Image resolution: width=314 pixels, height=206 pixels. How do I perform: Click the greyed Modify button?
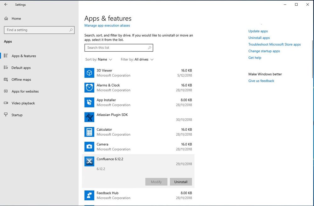point(156,182)
